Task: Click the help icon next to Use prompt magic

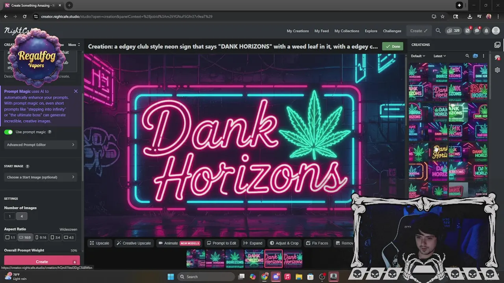Action: coord(50,132)
